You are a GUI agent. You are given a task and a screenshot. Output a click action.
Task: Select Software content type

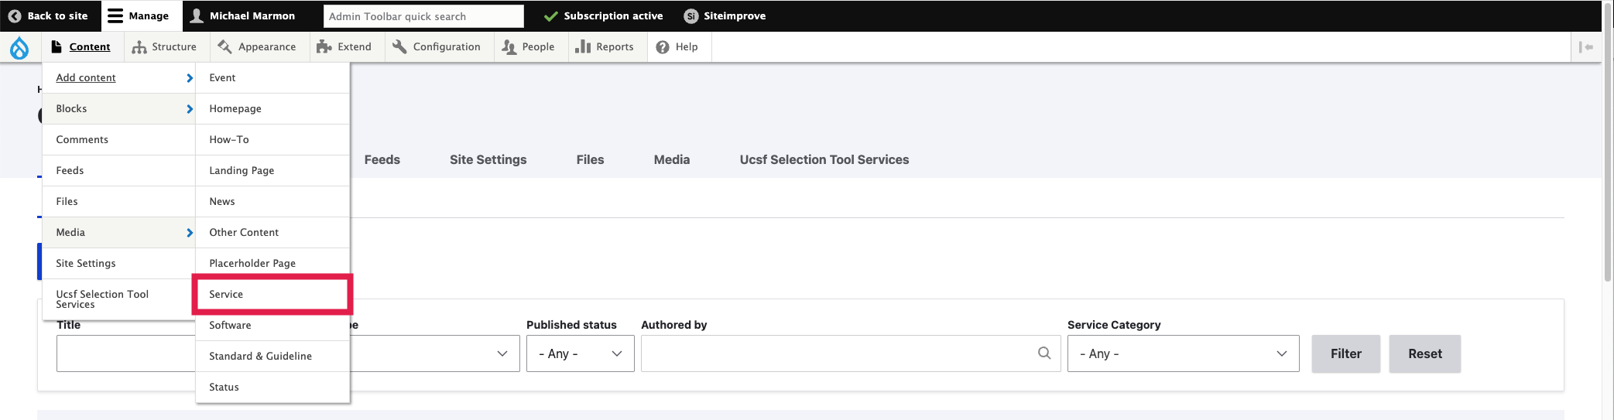point(272,325)
